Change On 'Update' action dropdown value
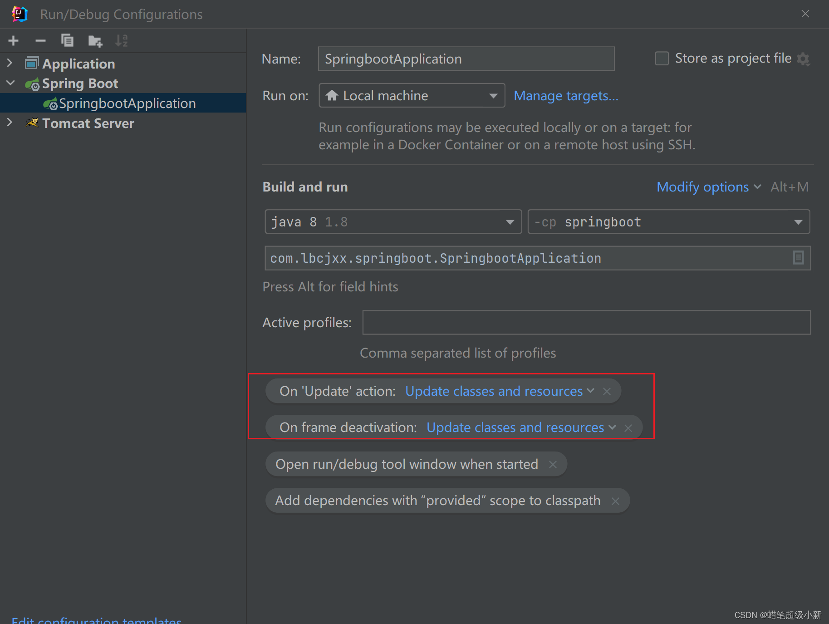 (x=500, y=391)
